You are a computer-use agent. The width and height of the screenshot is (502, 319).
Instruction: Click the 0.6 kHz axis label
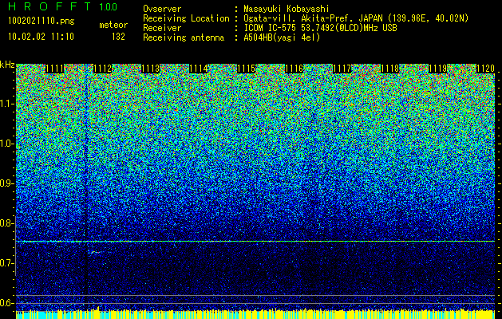tap(7, 303)
